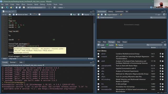This screenshot has width=168, height=94.
Task: Open the Source button dropdown arrow
Action: tap(90, 15)
